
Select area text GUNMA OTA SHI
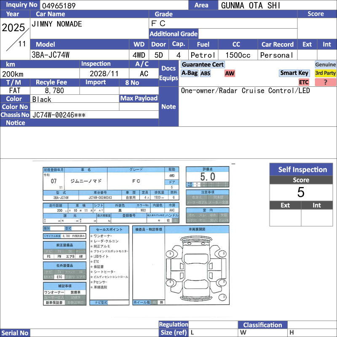click(251, 5)
